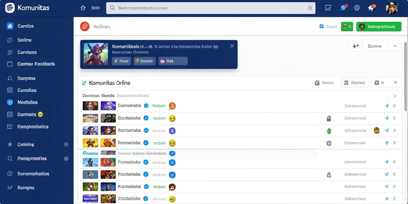Viewport: 408px width, 204px height.
Task: Expand dropdown chevron next to Dolme button
Action: 395,46
